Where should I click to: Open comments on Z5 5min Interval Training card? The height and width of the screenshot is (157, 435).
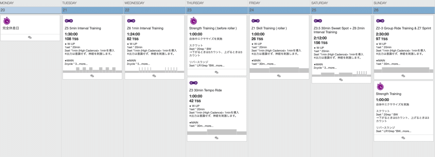click(x=92, y=76)
